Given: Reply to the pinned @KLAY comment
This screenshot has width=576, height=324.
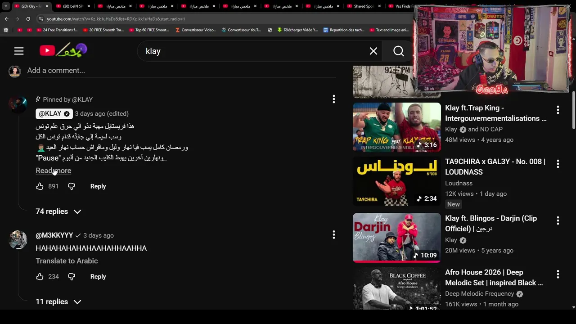Looking at the screenshot, I should click(x=98, y=186).
